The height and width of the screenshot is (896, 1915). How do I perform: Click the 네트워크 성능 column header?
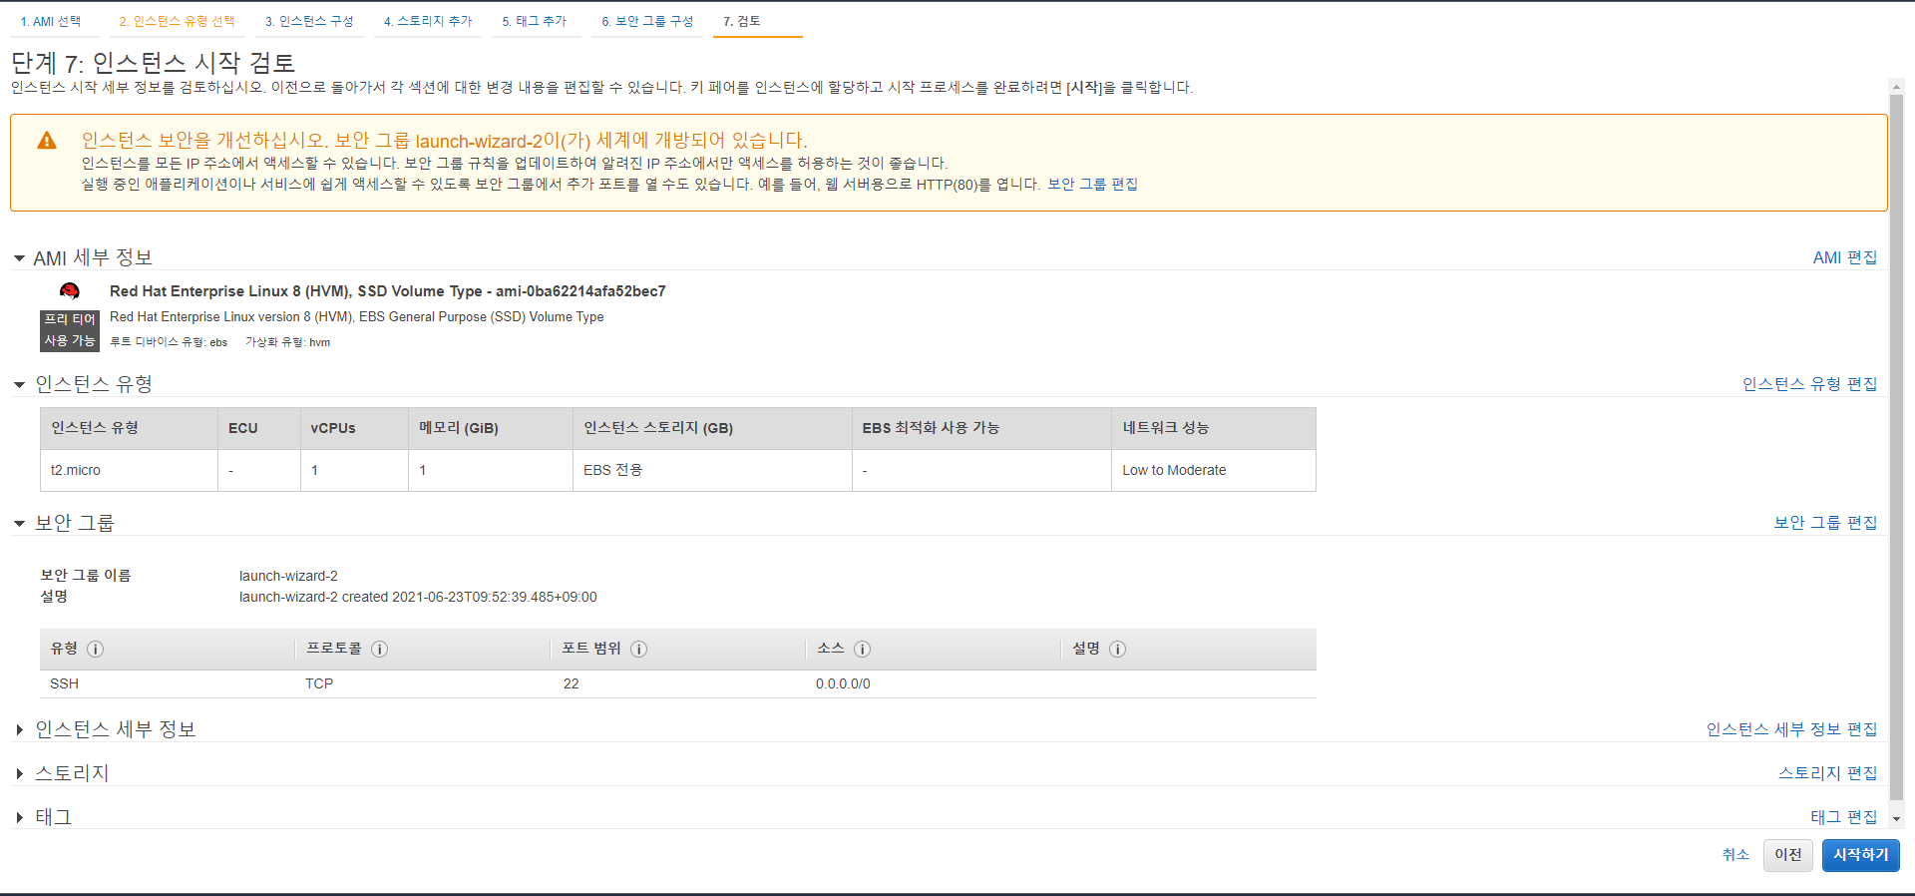1214,428
